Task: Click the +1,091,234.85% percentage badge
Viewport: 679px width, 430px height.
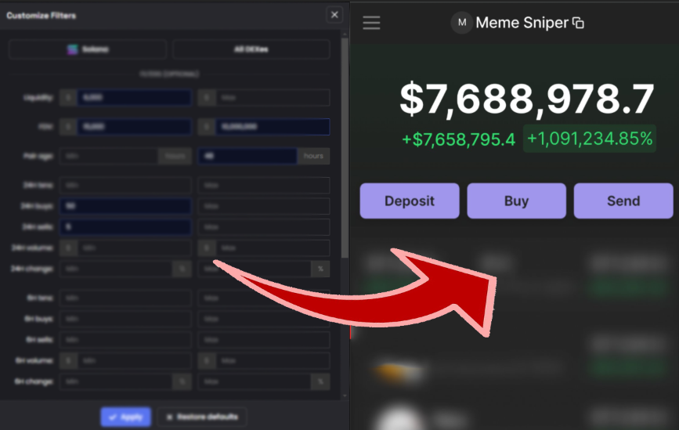Action: click(590, 139)
